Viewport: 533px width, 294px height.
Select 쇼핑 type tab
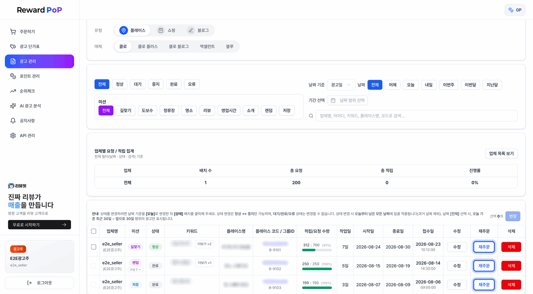tap(167, 30)
